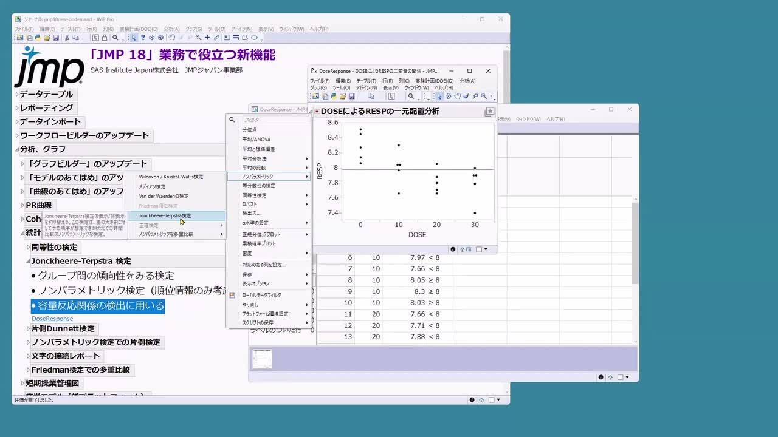Click the Python icon in journal toolbar
Screen dimensions: 778x437
[x=38, y=38]
